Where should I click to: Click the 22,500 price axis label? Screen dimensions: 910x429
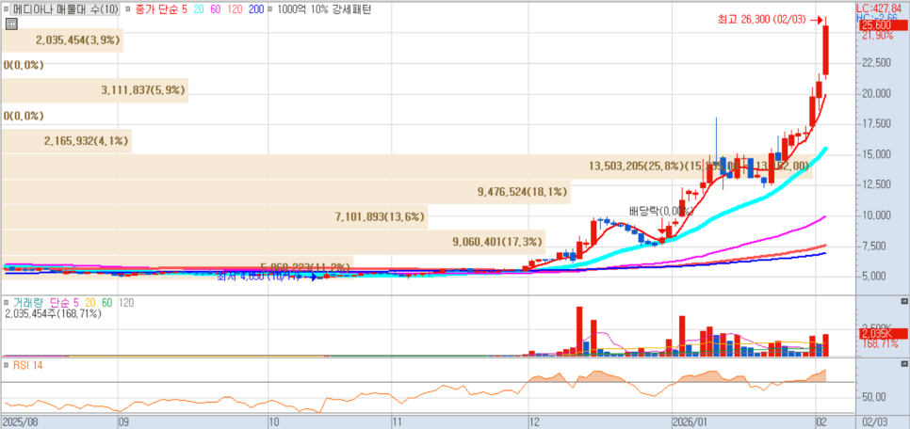[878, 63]
